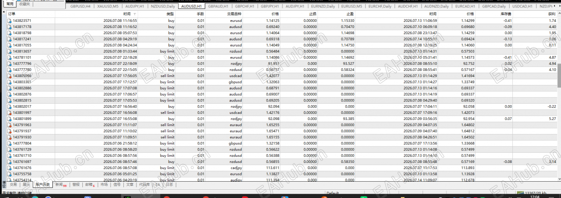Open the EURNZD,Daily chart tab
Viewport: 561px width, 198px height.
(x=324, y=7)
